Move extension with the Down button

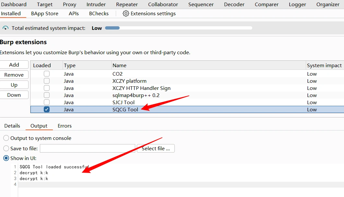(x=14, y=95)
